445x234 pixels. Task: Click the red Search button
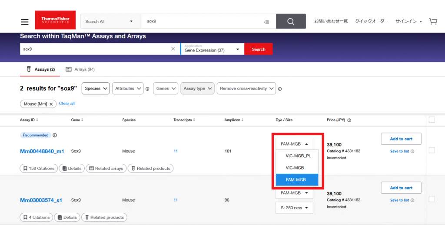[258, 49]
